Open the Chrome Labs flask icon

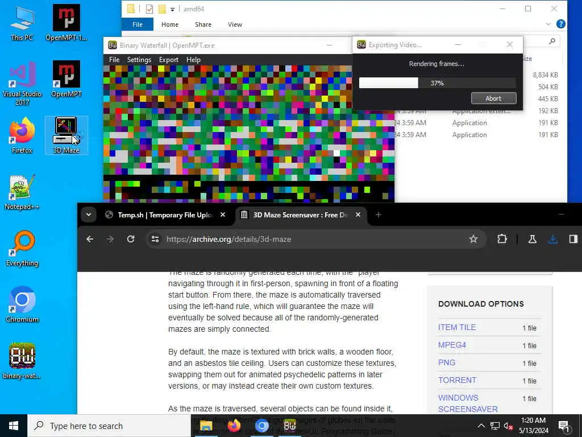[x=532, y=239]
